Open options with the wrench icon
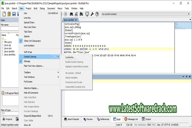 (92, 14)
